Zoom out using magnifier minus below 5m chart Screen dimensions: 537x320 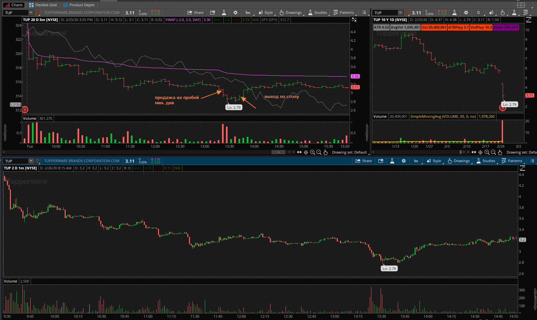pos(319,152)
